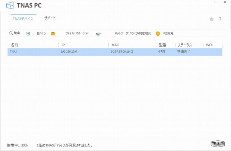Click the orange IP pin icon
The image size is (231, 151).
(158, 34)
